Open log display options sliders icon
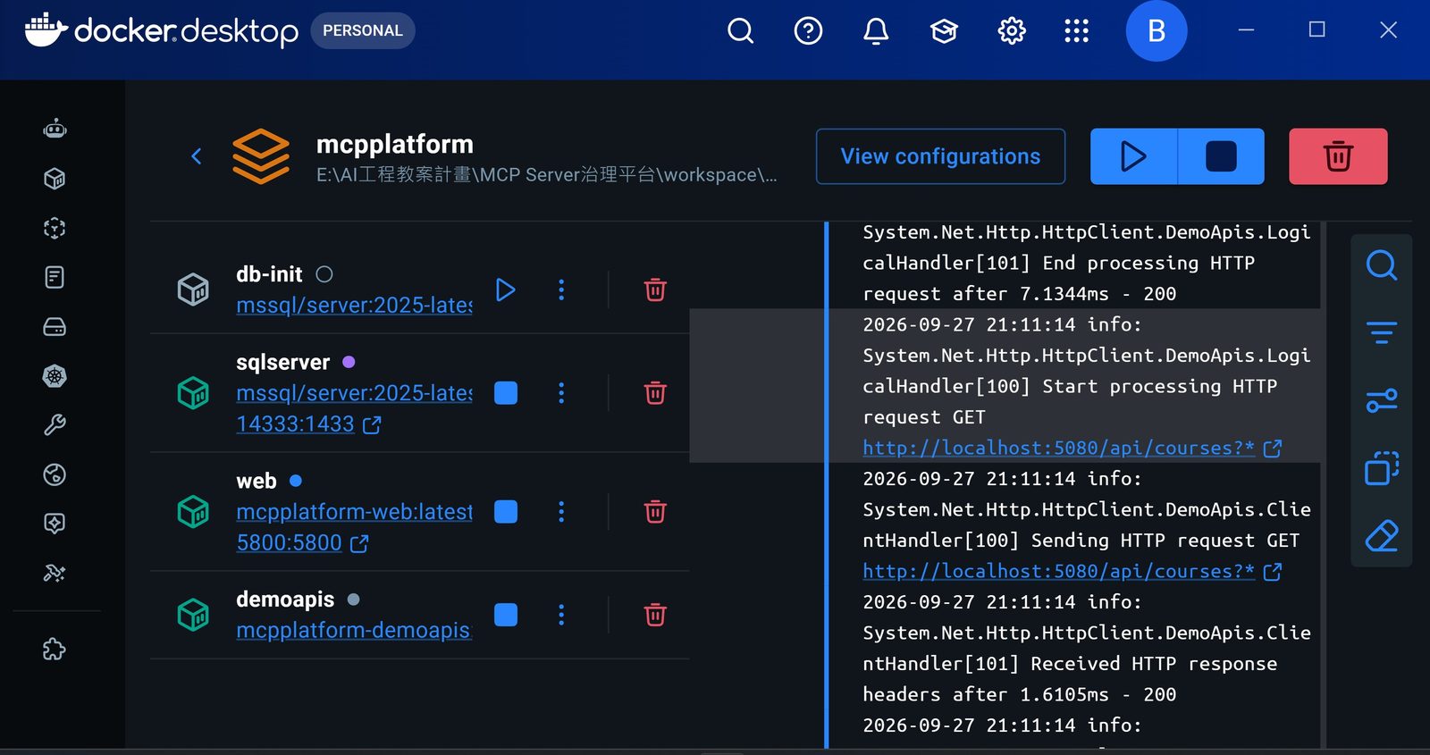This screenshot has width=1430, height=755. pyautogui.click(x=1382, y=401)
